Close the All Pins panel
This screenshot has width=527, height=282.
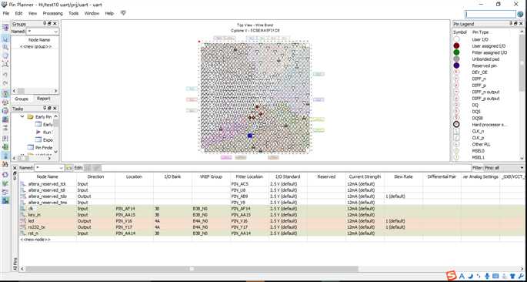(15, 168)
